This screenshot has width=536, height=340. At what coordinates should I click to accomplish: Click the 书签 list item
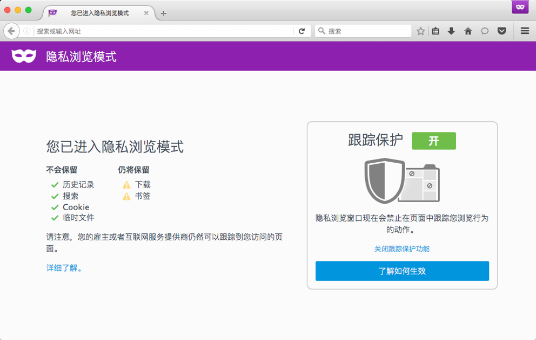[143, 196]
